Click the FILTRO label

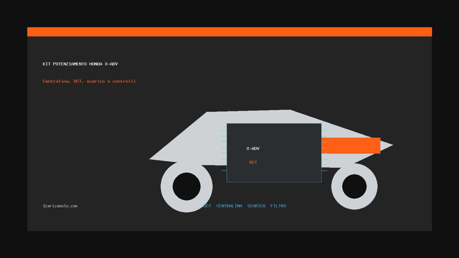click(278, 206)
